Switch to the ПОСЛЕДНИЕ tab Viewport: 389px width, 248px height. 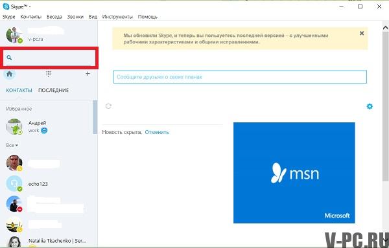53,90
